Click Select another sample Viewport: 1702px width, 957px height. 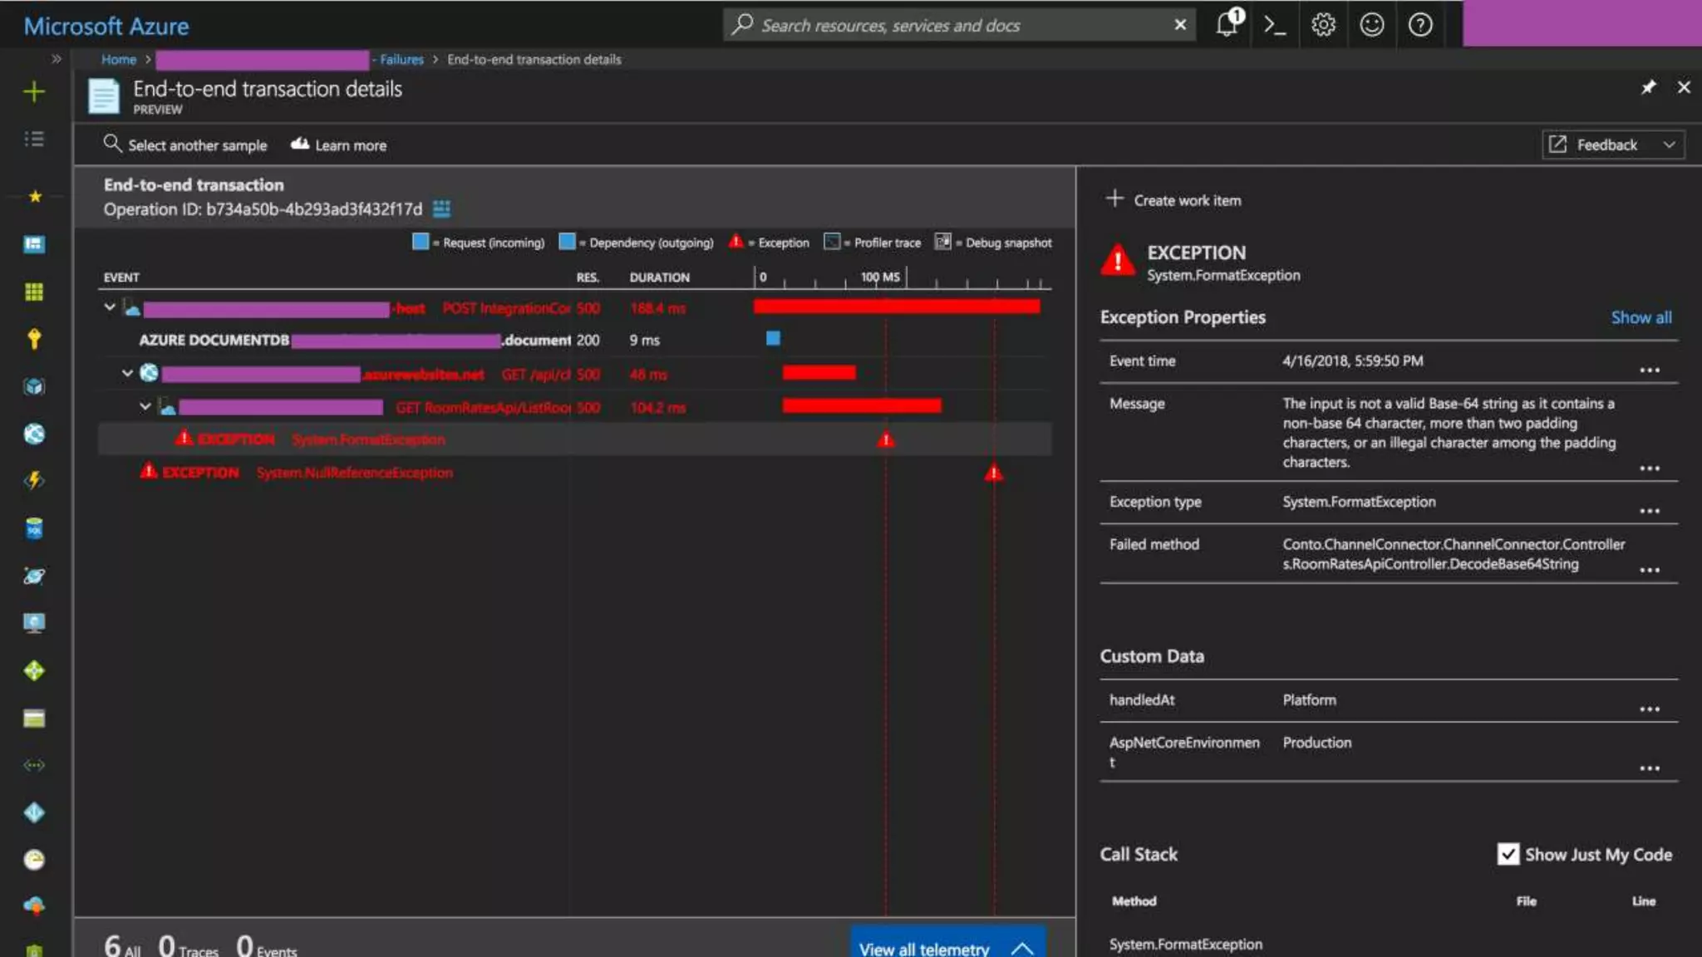[x=186, y=145]
